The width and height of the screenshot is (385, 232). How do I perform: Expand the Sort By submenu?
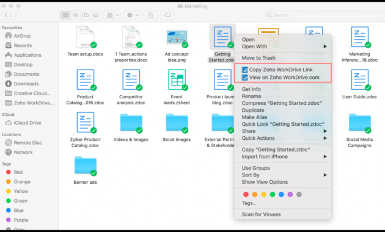point(283,175)
